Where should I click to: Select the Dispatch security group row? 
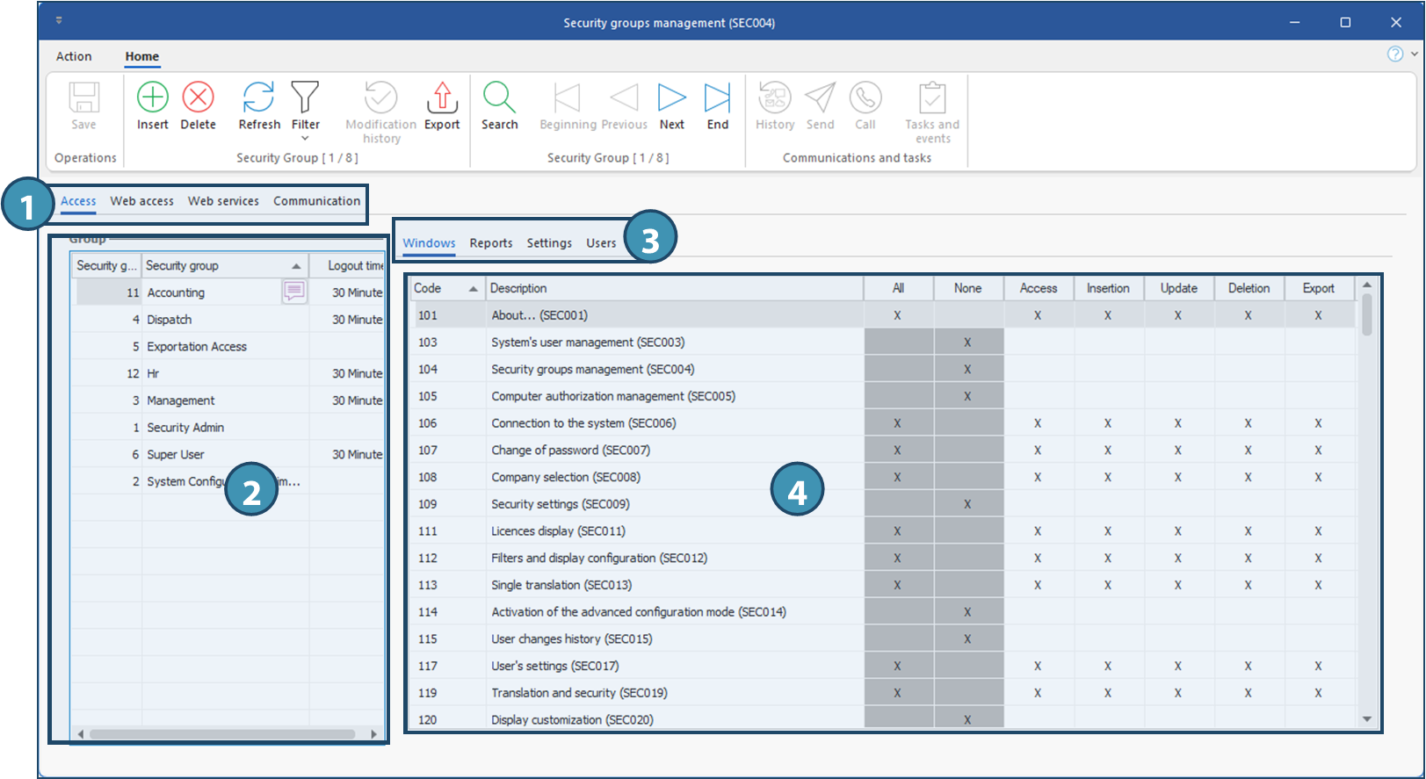click(x=170, y=320)
